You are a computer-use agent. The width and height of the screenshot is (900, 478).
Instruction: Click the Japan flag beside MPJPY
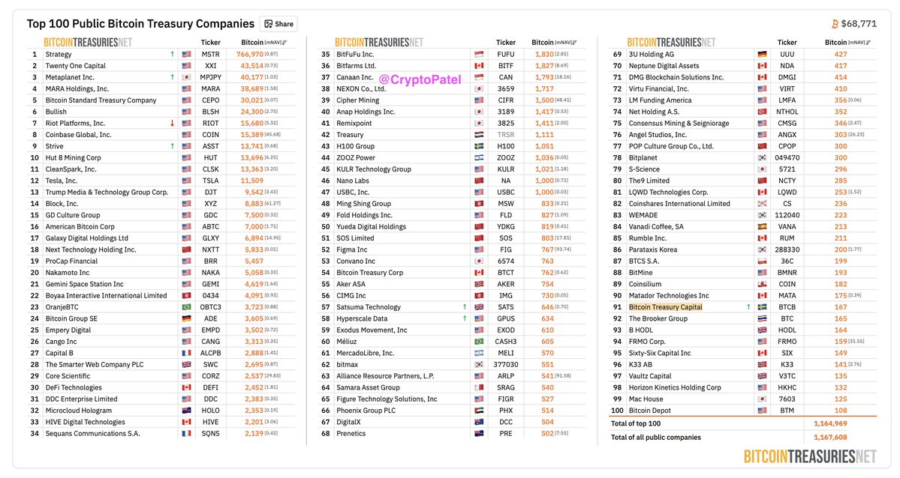click(187, 77)
